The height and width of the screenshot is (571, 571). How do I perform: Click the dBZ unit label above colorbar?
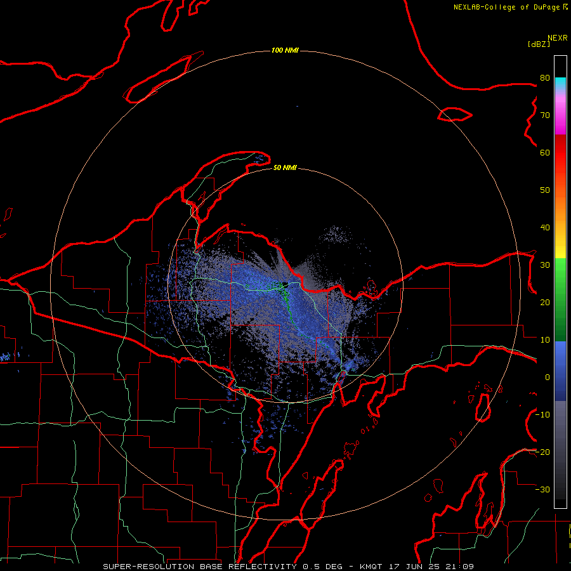539,44
